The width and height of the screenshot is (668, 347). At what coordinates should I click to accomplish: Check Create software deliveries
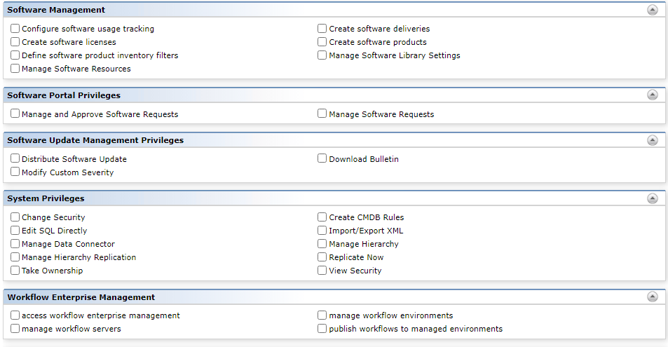coord(322,28)
